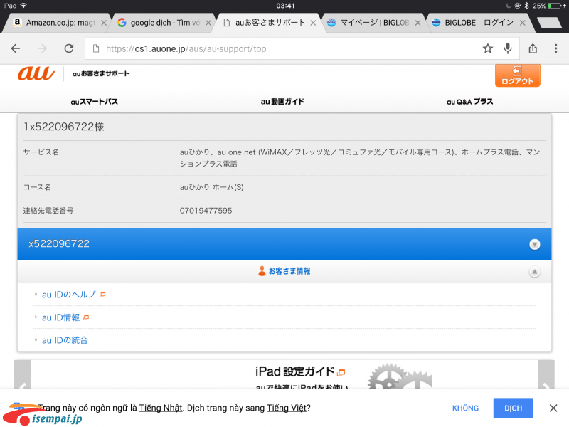
Task: Click the サービス名 label
Action: click(x=41, y=152)
